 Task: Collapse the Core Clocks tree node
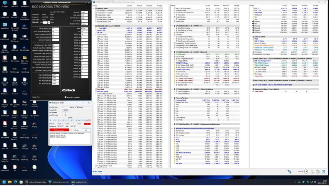pyautogui.click(x=96, y=35)
